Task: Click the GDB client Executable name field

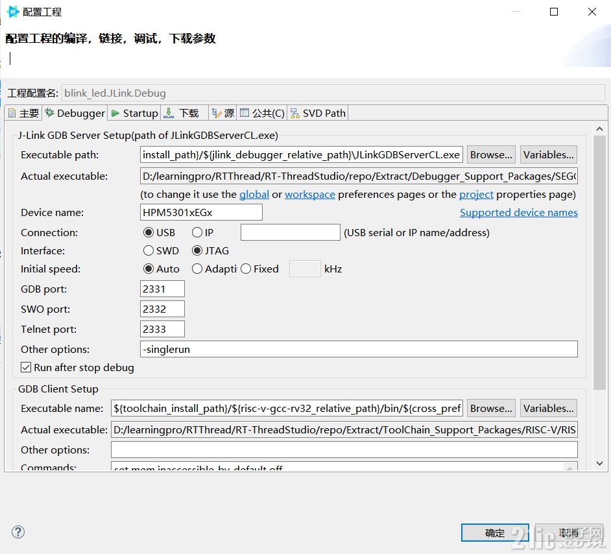Action: (x=287, y=408)
